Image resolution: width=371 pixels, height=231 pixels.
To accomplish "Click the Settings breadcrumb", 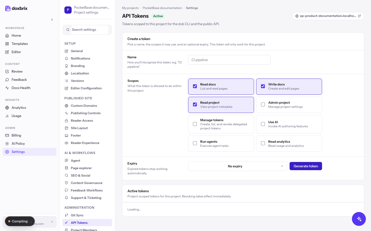I will [x=192, y=8].
